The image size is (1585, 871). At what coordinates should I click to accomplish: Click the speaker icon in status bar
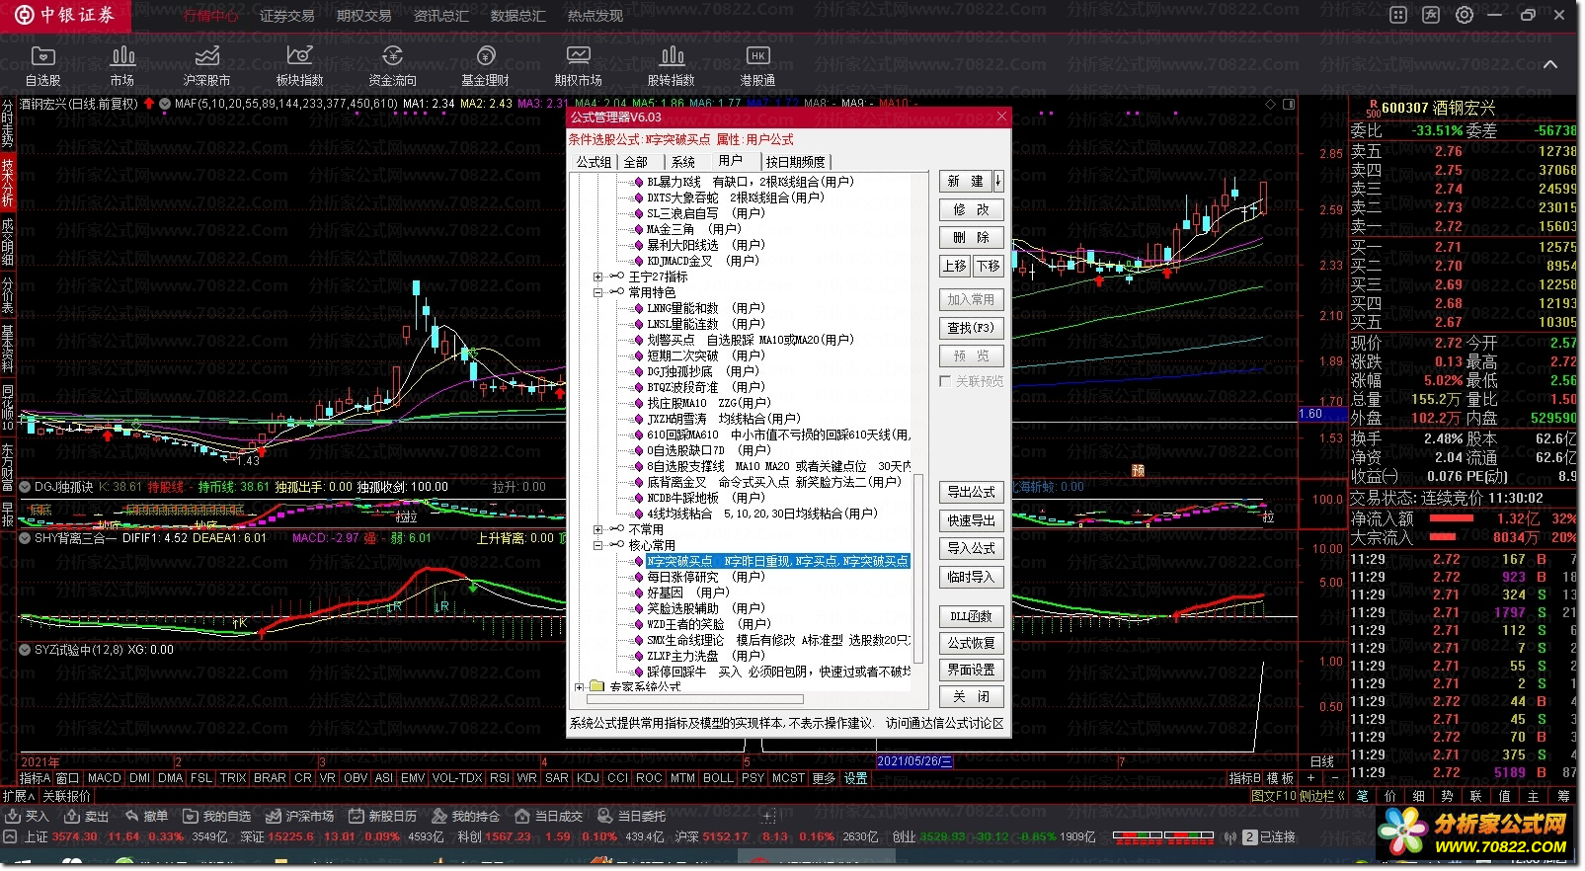tap(1230, 837)
